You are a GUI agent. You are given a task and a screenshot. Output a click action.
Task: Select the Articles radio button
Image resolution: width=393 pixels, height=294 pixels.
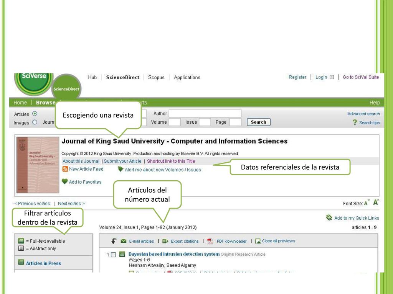click(x=35, y=114)
